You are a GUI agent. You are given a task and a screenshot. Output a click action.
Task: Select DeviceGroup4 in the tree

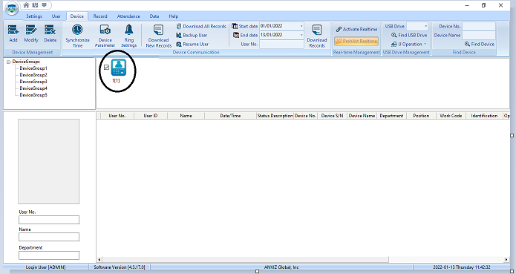click(x=33, y=88)
